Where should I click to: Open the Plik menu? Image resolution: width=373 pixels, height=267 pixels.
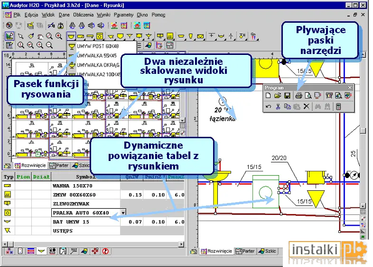[x=17, y=15]
